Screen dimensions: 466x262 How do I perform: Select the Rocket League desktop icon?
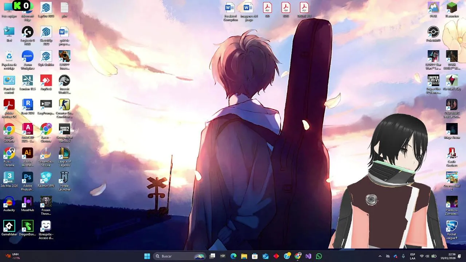click(452, 230)
